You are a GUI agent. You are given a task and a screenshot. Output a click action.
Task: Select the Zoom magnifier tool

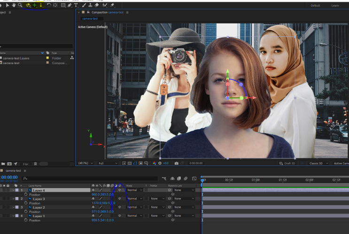click(x=20, y=5)
